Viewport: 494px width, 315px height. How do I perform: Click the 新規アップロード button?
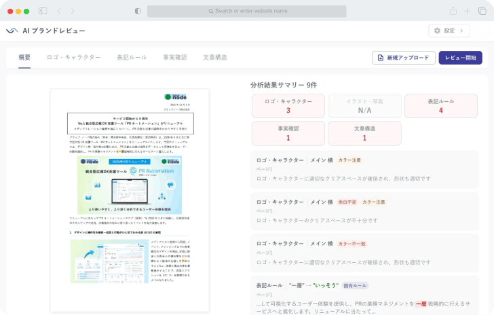(x=404, y=58)
